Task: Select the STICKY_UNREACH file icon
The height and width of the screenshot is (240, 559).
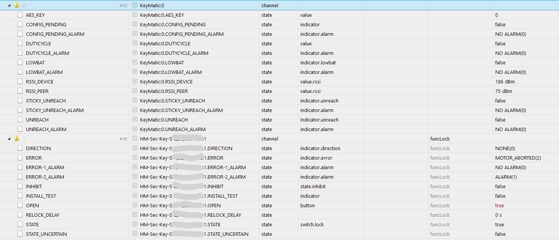Action: click(x=20, y=101)
